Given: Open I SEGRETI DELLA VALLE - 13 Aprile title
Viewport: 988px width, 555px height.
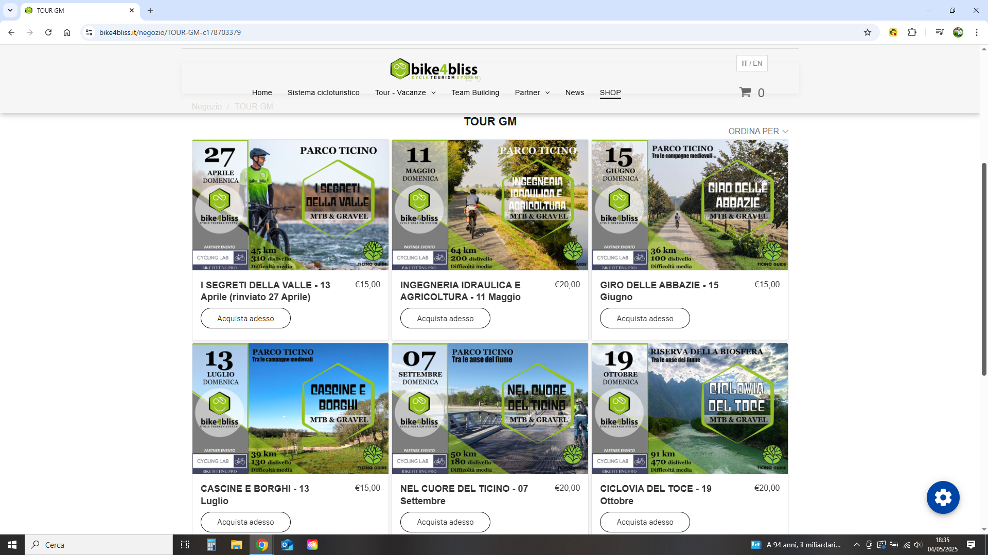Looking at the screenshot, I should click(x=266, y=291).
